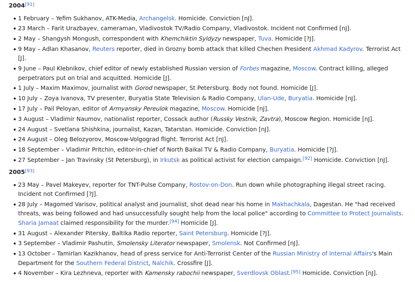Open the Tuva link
The width and height of the screenshot is (415, 282).
point(265,39)
